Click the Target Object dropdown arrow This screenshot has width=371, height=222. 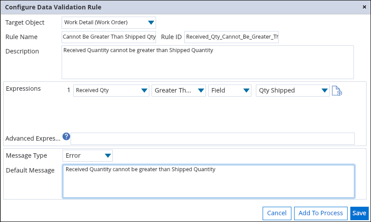(x=151, y=23)
